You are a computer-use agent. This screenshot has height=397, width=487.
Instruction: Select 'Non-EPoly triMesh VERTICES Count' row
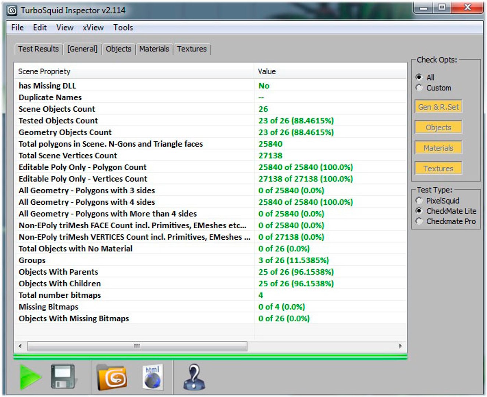[x=210, y=237]
